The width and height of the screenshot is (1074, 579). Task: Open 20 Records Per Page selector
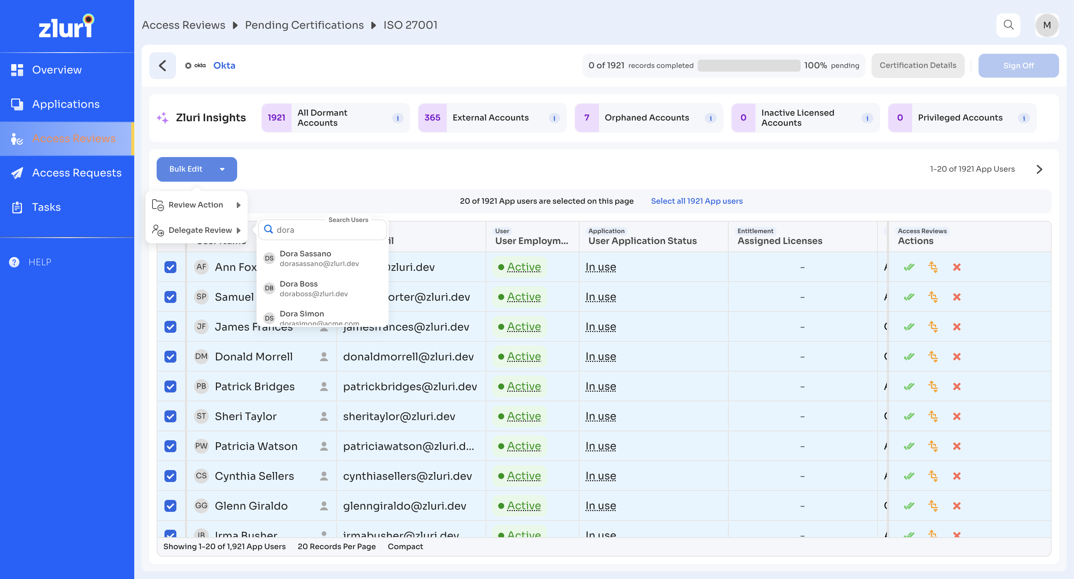pos(336,547)
